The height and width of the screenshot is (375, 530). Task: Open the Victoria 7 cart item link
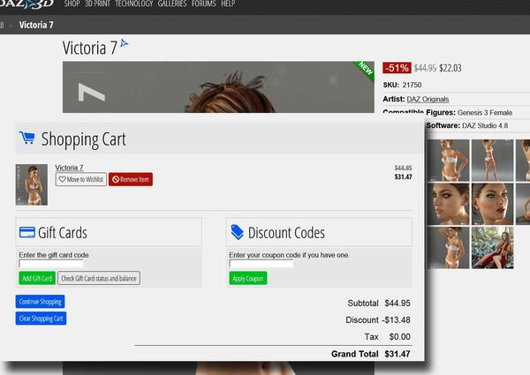coord(69,168)
